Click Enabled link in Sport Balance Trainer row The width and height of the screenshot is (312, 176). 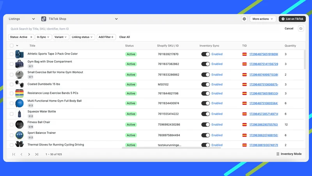217,135
